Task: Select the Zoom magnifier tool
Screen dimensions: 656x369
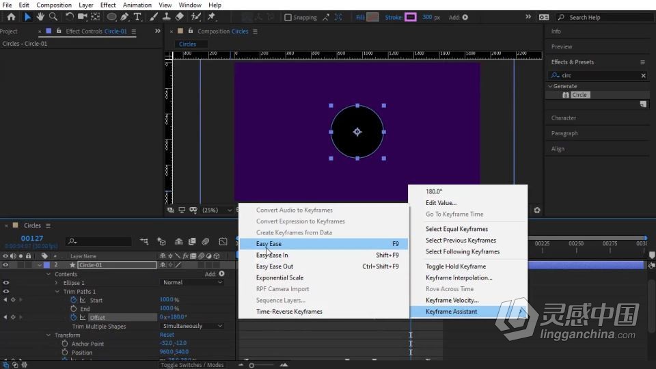Action: click(x=53, y=16)
